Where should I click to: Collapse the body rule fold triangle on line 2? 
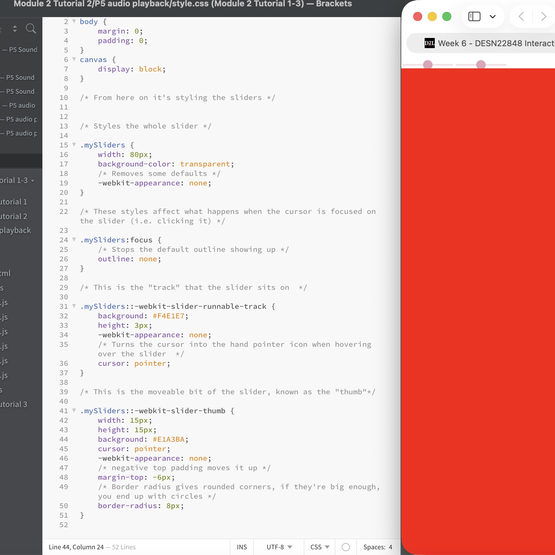[74, 21]
